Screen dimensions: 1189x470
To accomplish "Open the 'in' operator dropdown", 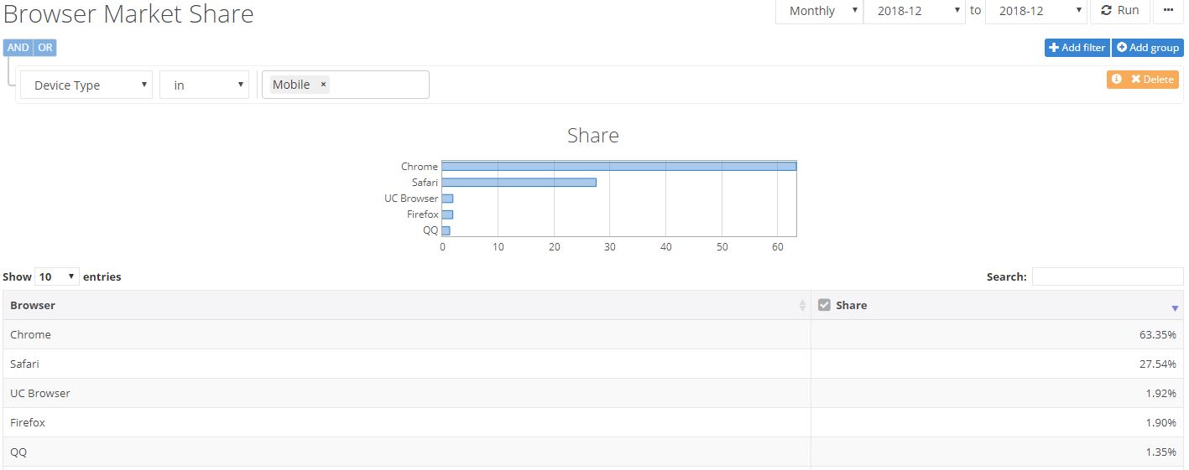I will (204, 85).
